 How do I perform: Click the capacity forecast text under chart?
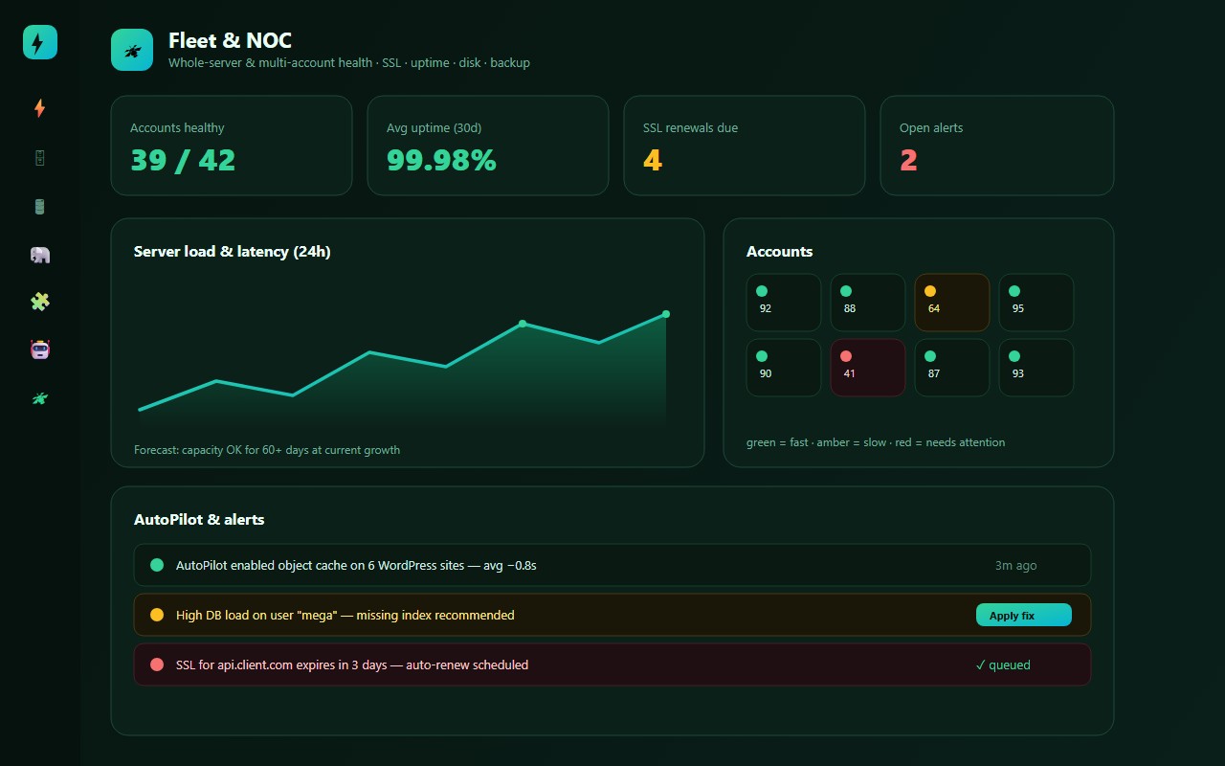[x=267, y=450]
